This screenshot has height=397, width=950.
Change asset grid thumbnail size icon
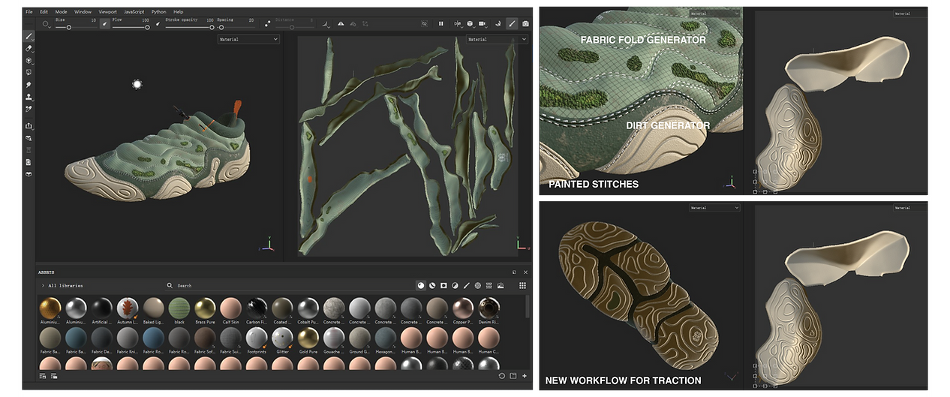(523, 285)
